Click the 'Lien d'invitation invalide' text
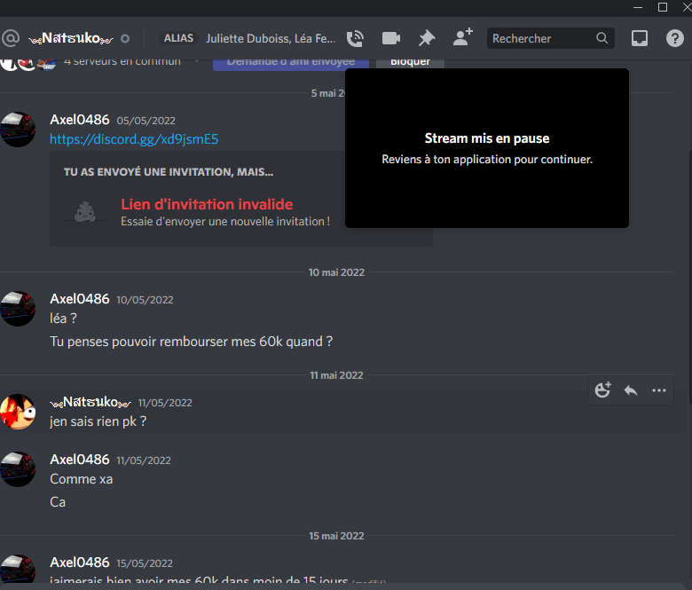The height and width of the screenshot is (590, 692). [207, 204]
